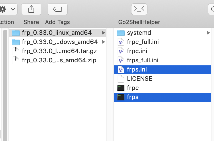Image resolution: width=214 pixels, height=141 pixels.
Task: Select the frps_full.ini file icon
Action: coord(121,60)
